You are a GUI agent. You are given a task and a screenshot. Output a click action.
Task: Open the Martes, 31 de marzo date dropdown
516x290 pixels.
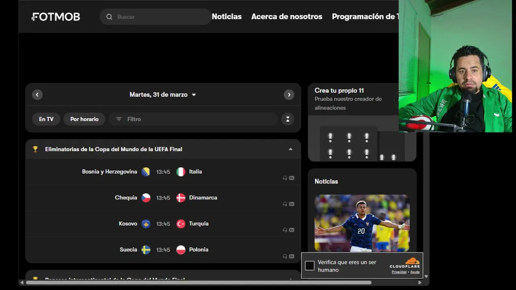click(x=163, y=95)
